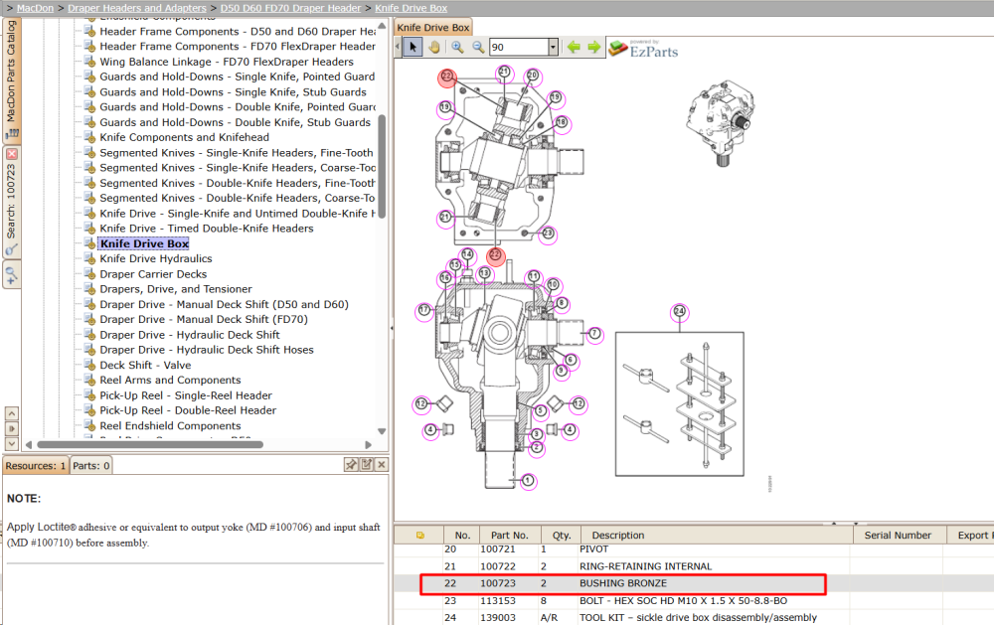Select Reel Arms and Components tree item
The width and height of the screenshot is (994, 625).
click(x=170, y=381)
